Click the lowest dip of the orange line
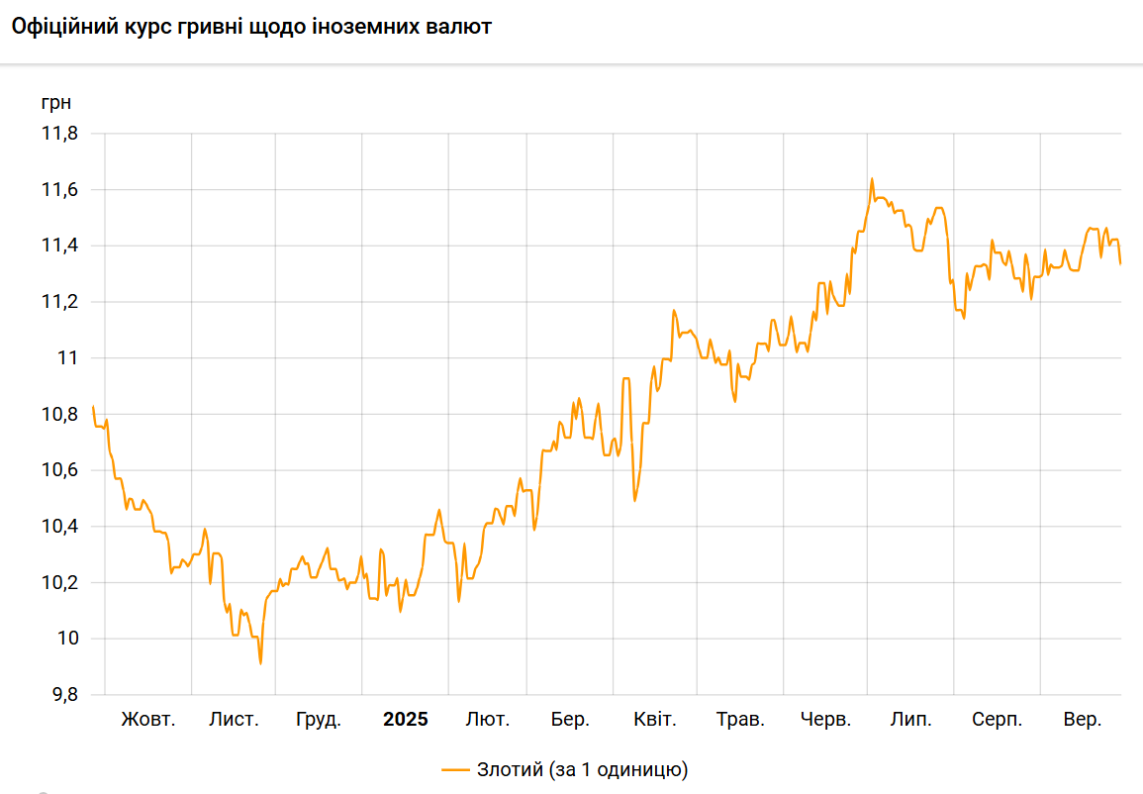Screen dimensions: 1143x794 tap(260, 662)
